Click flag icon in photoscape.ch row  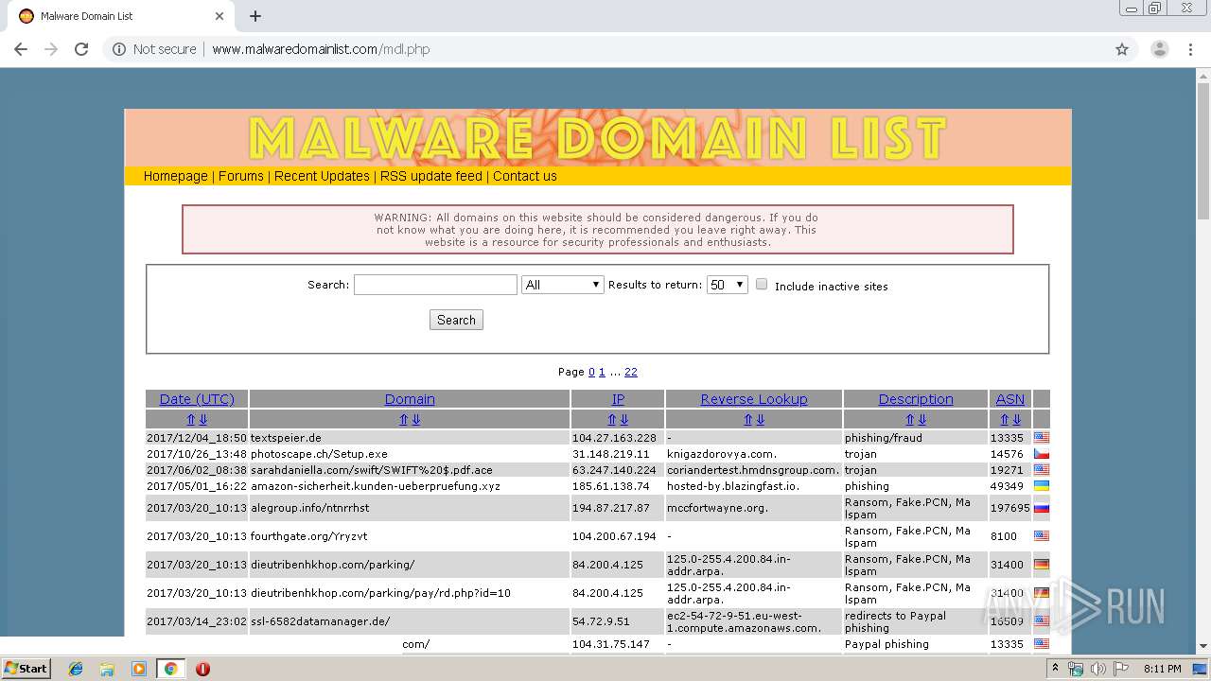(1042, 454)
